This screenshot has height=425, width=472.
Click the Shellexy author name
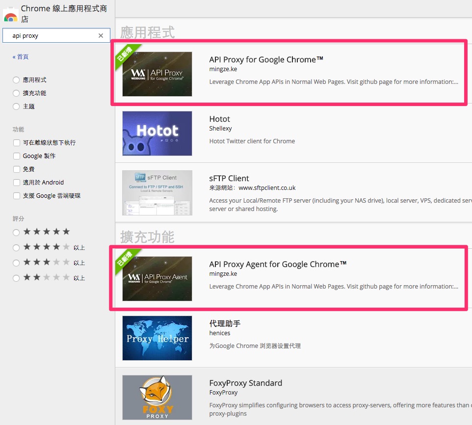pos(220,129)
